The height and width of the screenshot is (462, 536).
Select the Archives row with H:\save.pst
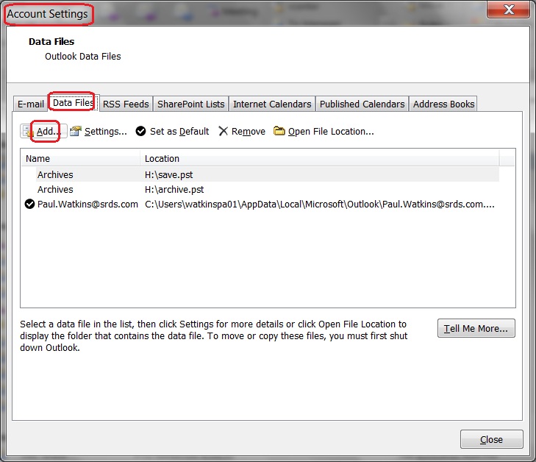55,175
